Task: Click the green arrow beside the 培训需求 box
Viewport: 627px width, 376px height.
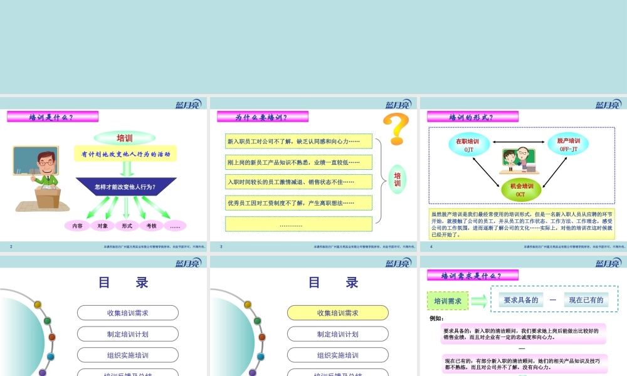Action: coord(479,301)
